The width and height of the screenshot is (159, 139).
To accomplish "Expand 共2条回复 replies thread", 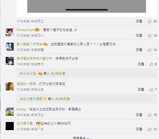I will pyautogui.click(x=58, y=74).
